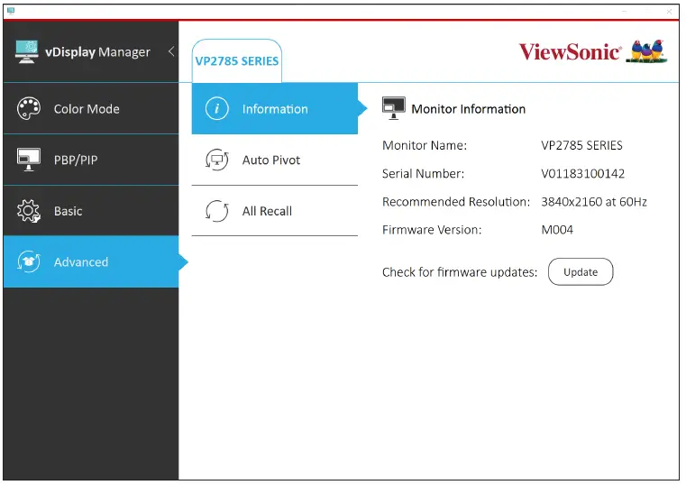The width and height of the screenshot is (686, 485).
Task: Open the PBP/PIP section
Action: coord(91,160)
